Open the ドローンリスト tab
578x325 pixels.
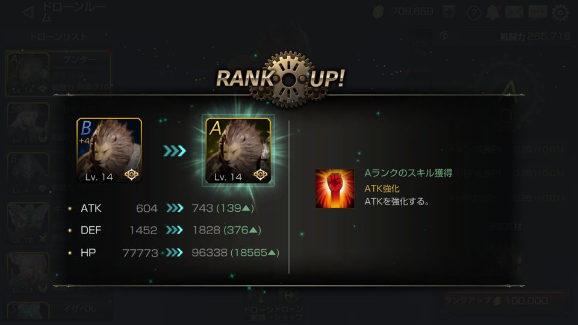click(58, 37)
